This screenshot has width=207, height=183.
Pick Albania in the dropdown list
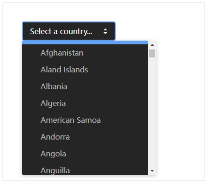pos(85,86)
